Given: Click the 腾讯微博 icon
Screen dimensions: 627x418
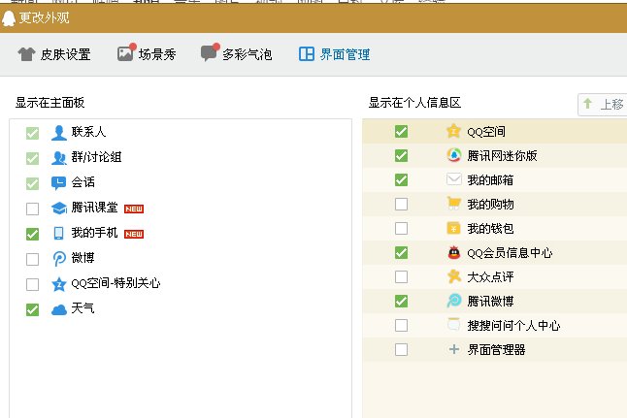Looking at the screenshot, I should click(453, 301).
